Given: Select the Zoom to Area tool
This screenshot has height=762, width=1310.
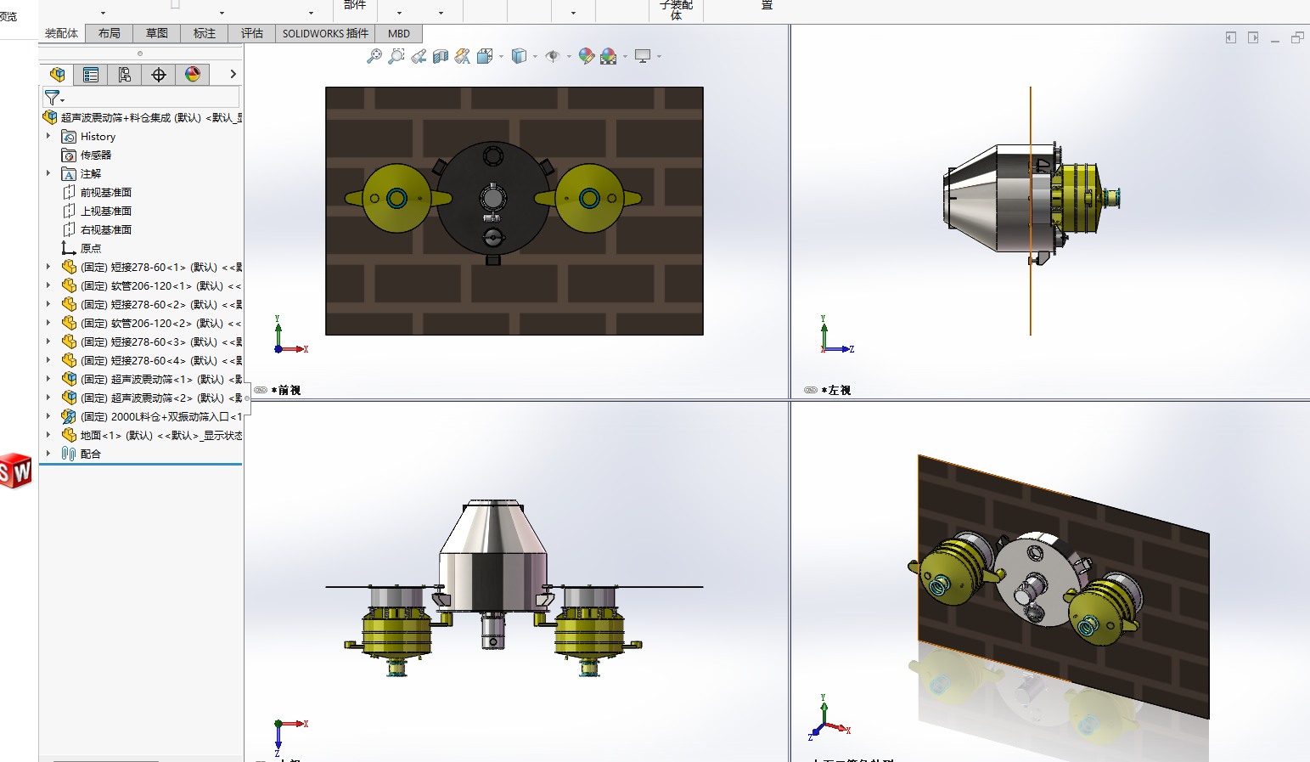Looking at the screenshot, I should coord(396,56).
